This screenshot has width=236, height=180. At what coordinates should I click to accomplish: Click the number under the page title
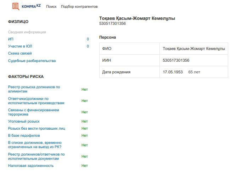coord(112,23)
